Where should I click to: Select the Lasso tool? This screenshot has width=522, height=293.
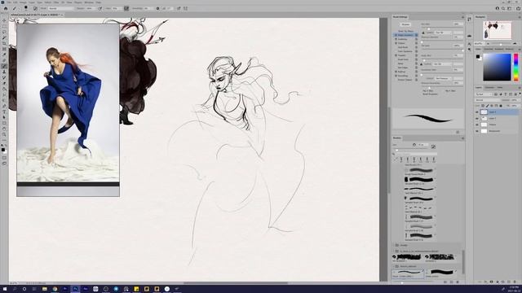click(x=4, y=32)
